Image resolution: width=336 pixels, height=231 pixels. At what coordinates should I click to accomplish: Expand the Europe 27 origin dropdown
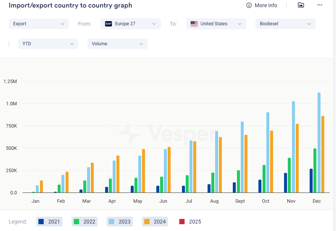pos(130,24)
